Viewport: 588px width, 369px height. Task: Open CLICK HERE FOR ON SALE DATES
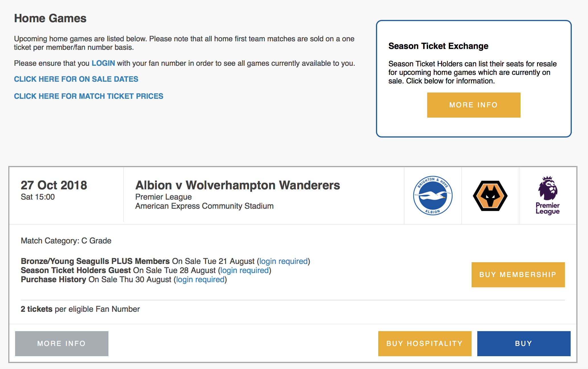tap(76, 79)
